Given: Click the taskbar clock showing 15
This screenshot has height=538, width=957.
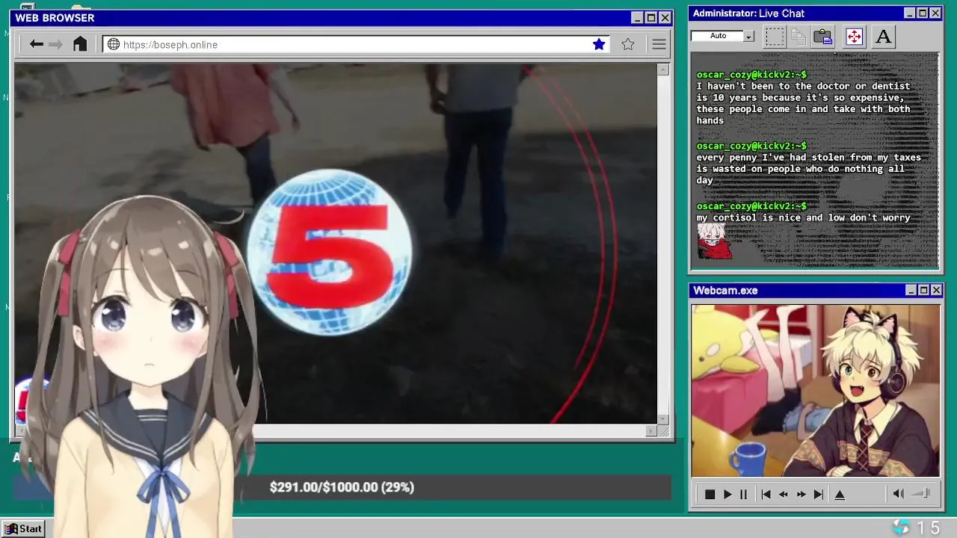Looking at the screenshot, I should coord(929,528).
